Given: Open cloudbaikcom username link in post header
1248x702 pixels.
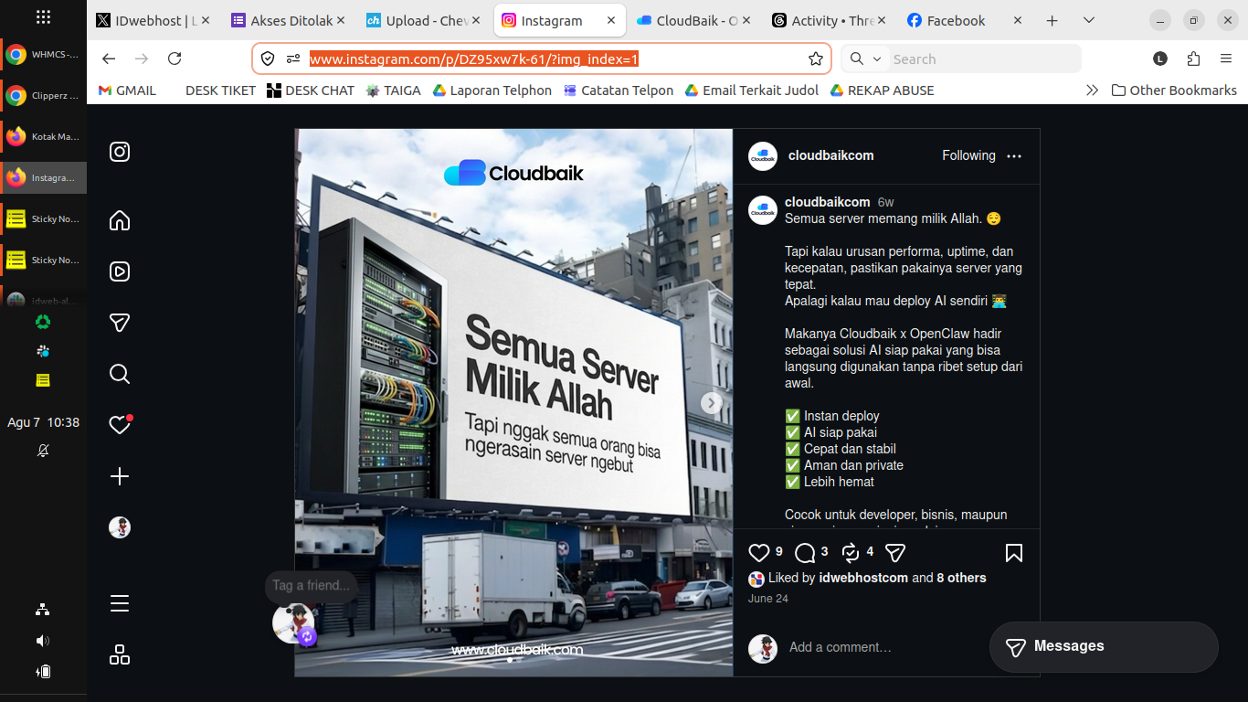Looking at the screenshot, I should (830, 155).
